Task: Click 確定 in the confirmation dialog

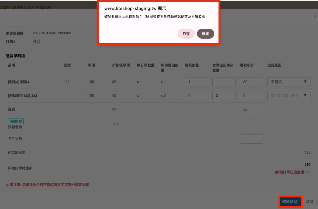Action: click(x=205, y=34)
